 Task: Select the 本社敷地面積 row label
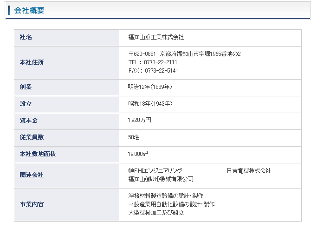pyautogui.click(x=38, y=154)
